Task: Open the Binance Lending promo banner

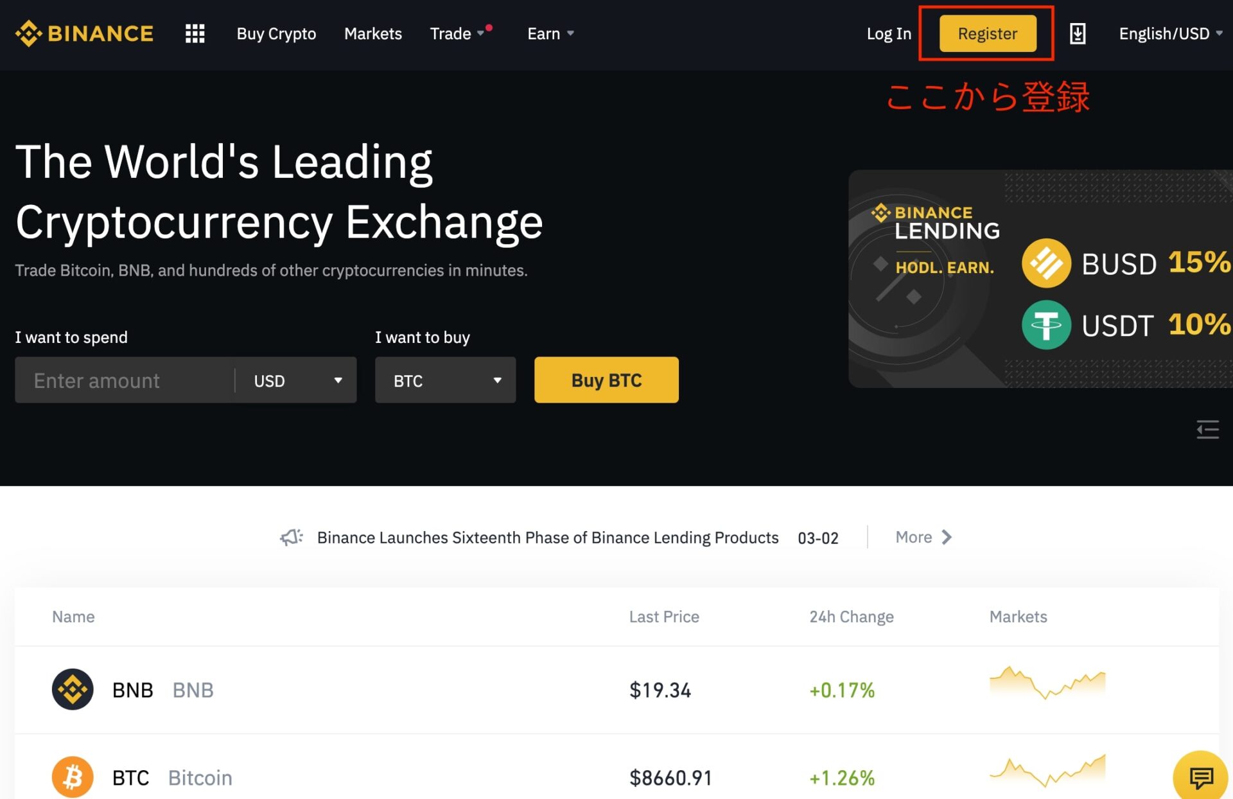Action: pos(1040,279)
